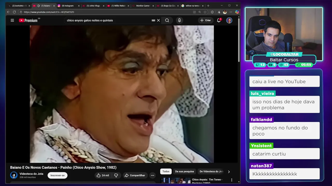Open the browser three-dot settings menu
Viewport: 332px width, 186px height.
(231, 12)
